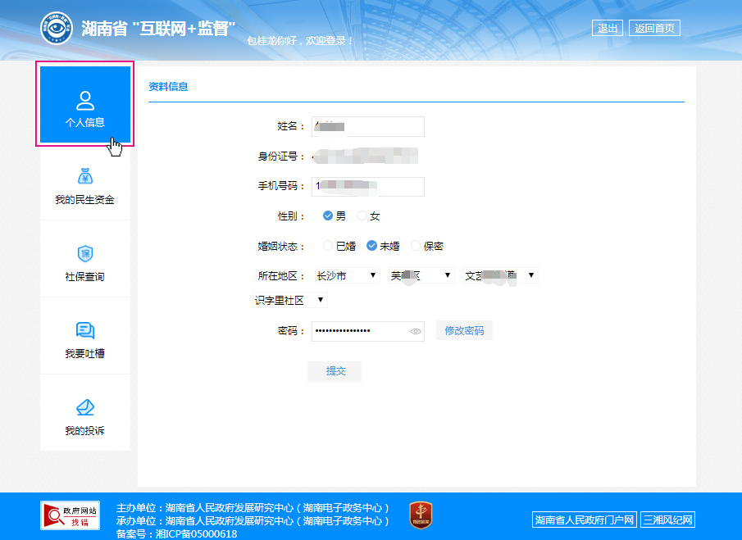
Task: Click the site logo eye emblem
Action: 57,29
